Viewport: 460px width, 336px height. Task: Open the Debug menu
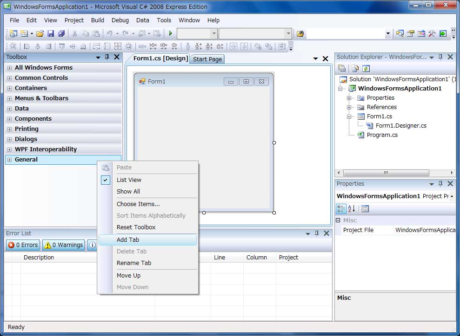click(x=120, y=20)
